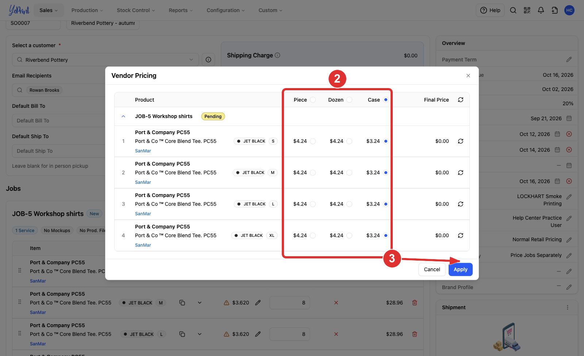Choose Case price for size L row
The image size is (584, 356).
pyautogui.click(x=386, y=204)
